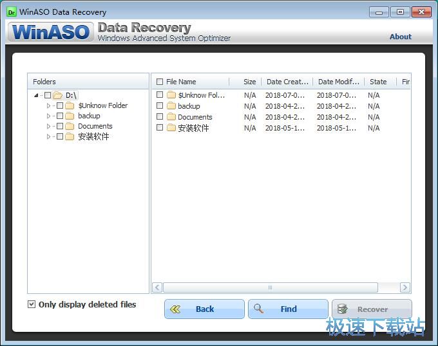Expand the Documents tree node

tap(48, 126)
